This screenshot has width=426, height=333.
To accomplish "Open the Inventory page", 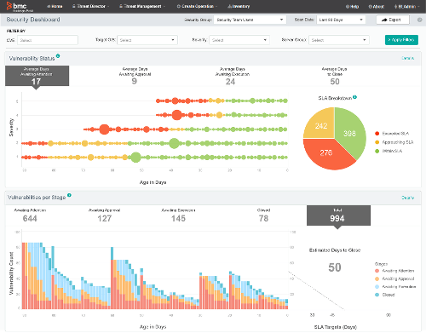I will pos(239,6).
